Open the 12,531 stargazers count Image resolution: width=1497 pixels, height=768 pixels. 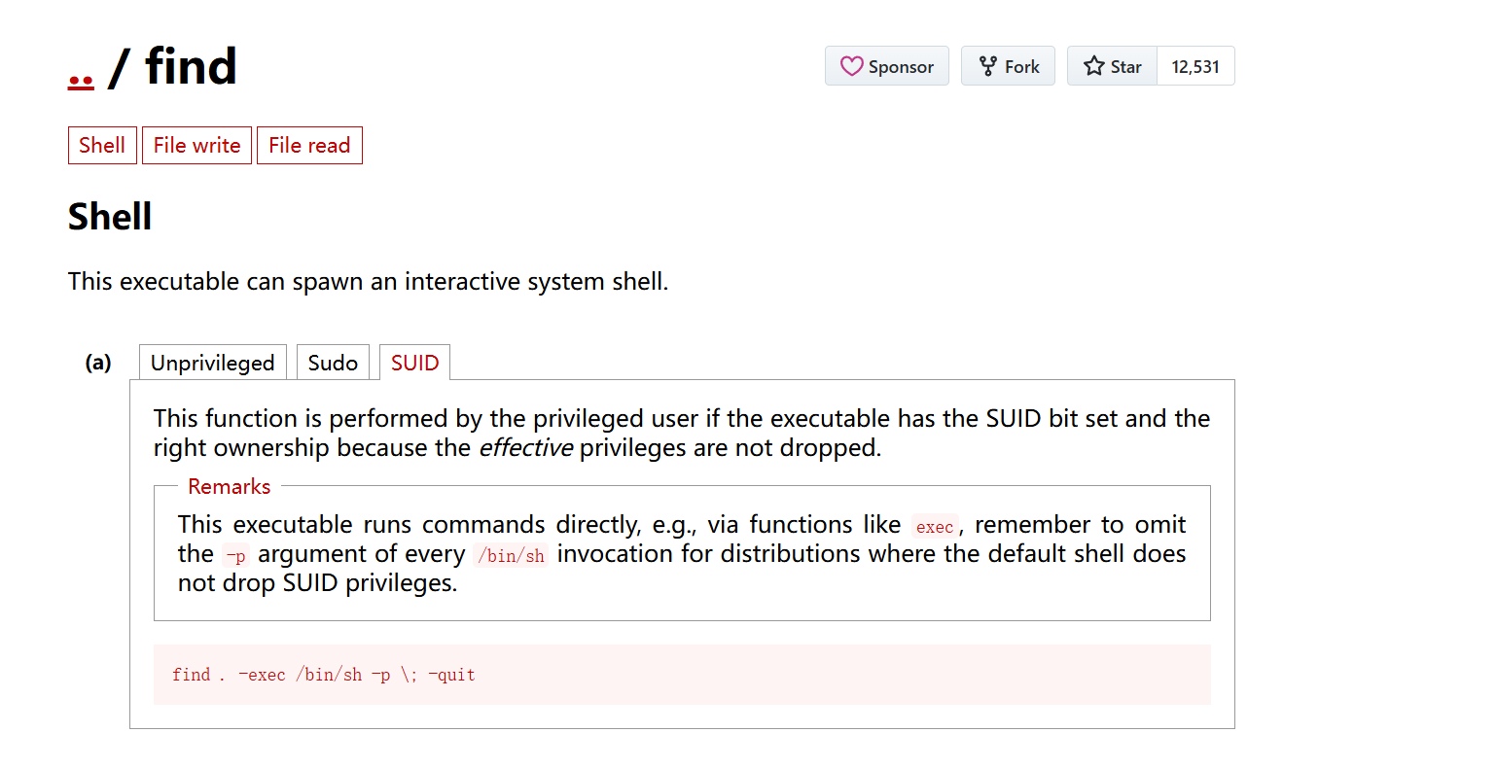tap(1195, 66)
